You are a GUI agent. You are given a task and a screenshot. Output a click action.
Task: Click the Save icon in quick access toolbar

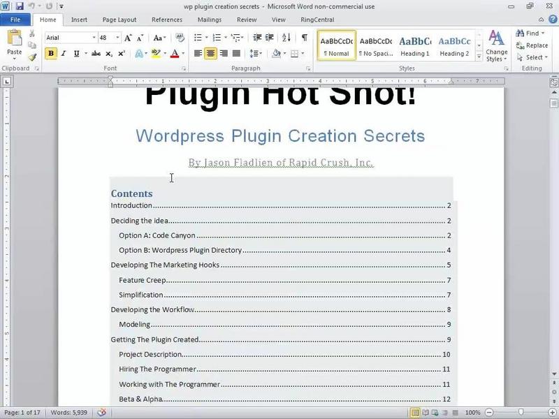(x=20, y=6)
